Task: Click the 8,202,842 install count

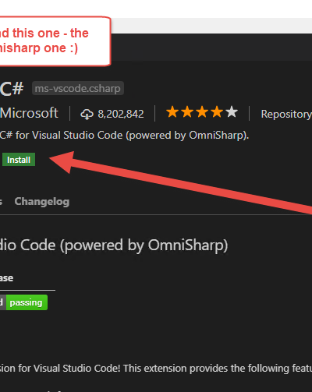Action: tap(121, 114)
